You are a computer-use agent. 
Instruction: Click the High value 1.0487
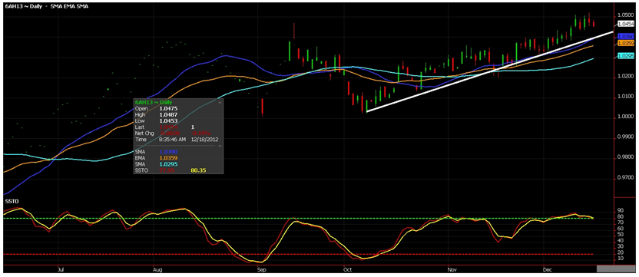click(167, 115)
